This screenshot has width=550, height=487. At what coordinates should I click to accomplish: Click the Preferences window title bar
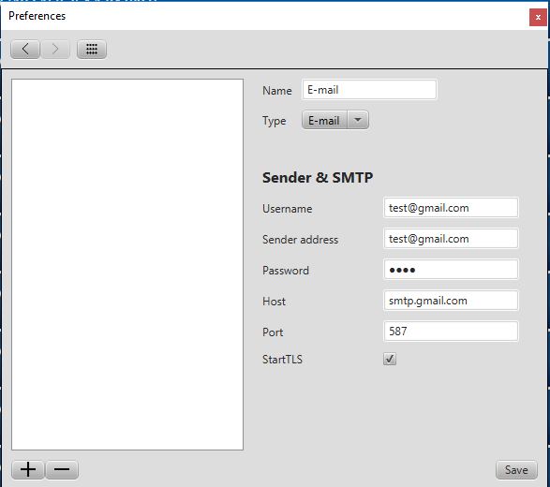coord(263,16)
